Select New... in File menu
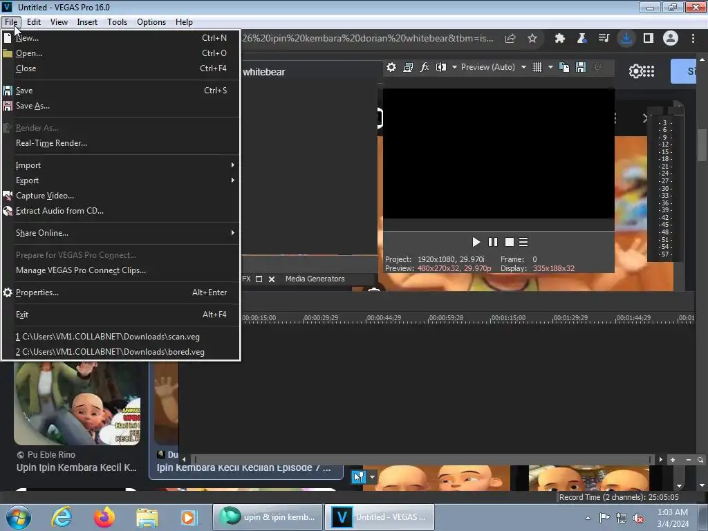This screenshot has height=531, width=708. coord(120,38)
